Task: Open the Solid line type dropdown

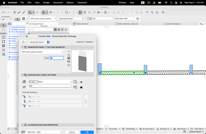Action: 50,87
